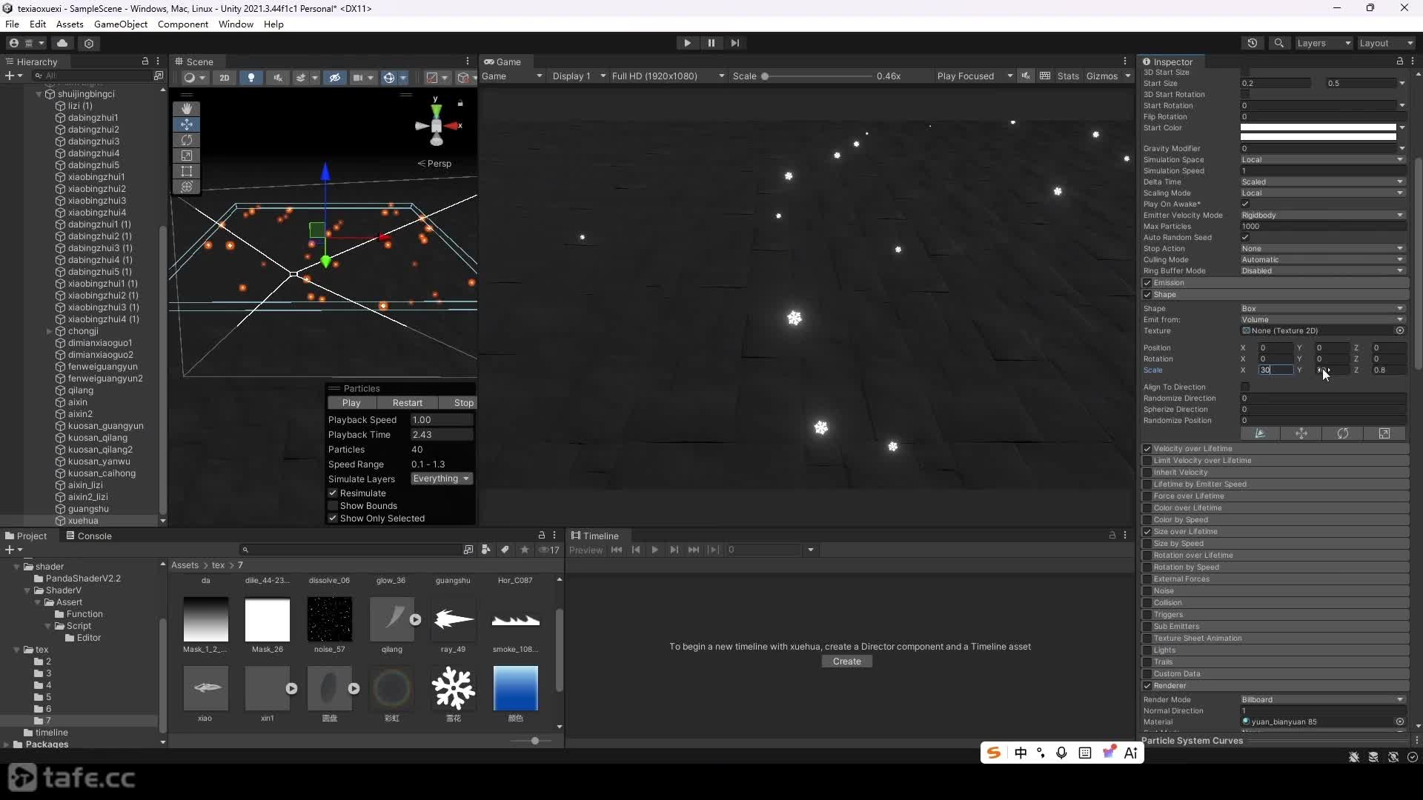Click the Play mode button
Viewport: 1423px width, 800px height.
(x=687, y=43)
